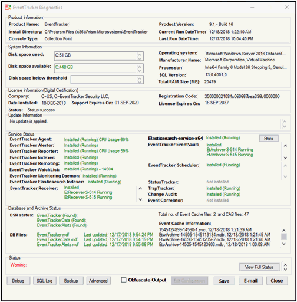Step up Disk space below threshold list
The image size is (297, 302).
pyautogui.click(x=140, y=78)
